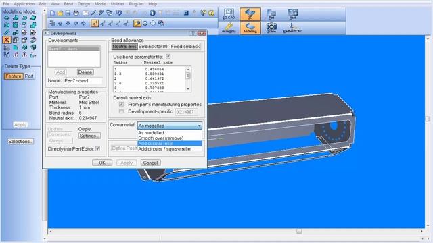Click the overlapping squares tool icon
The width and height of the screenshot is (433, 243).
pos(16,40)
